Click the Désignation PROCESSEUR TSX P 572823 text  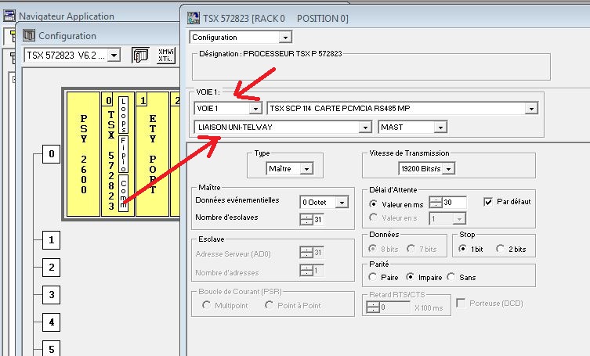click(x=270, y=54)
